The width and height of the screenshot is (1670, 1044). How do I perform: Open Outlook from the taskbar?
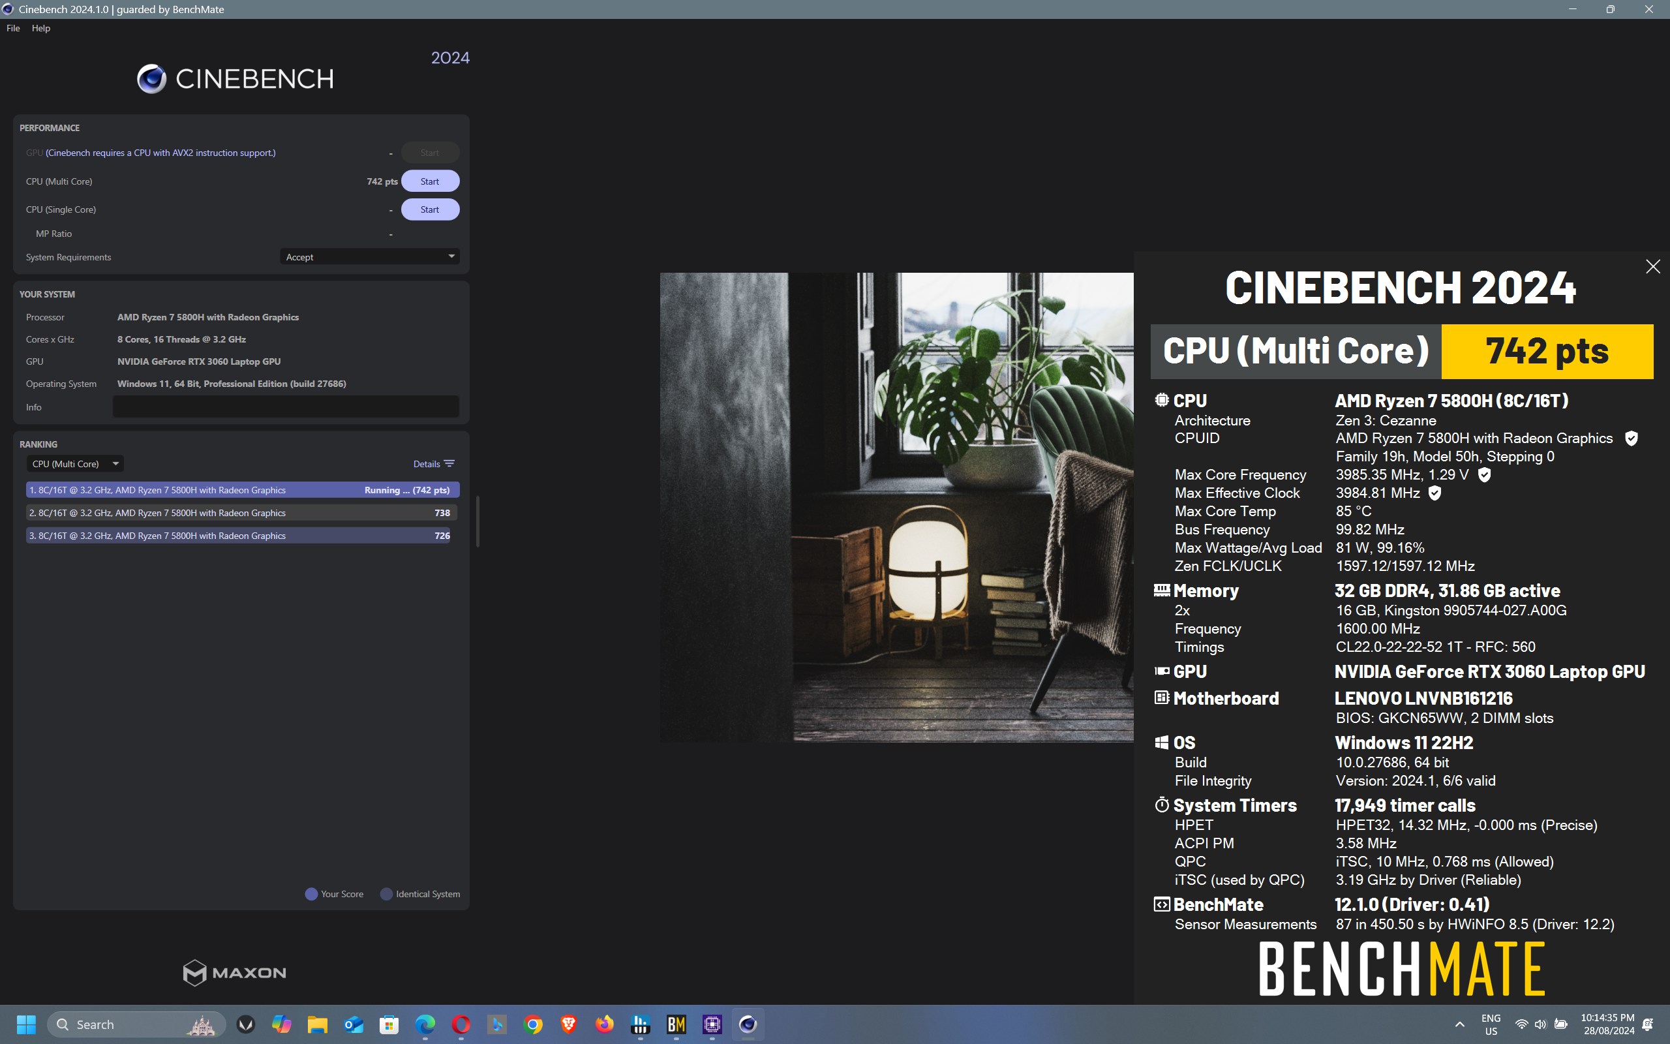click(354, 1024)
